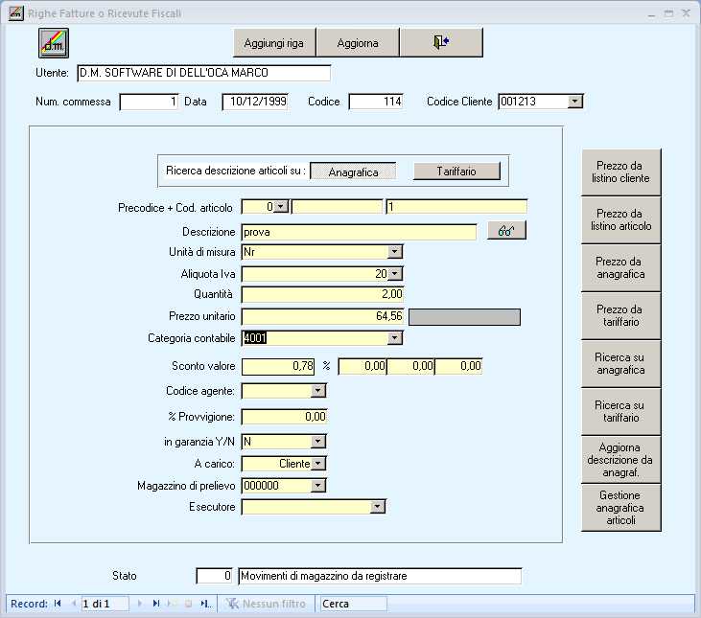
Task: Click the second discount percent field
Action: point(410,367)
